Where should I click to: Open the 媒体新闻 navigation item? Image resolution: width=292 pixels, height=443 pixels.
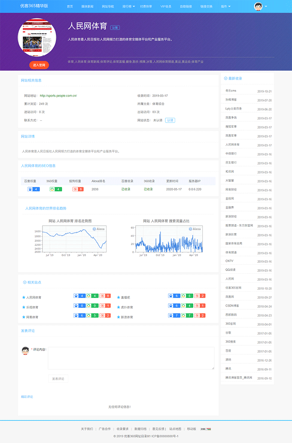[87, 6]
